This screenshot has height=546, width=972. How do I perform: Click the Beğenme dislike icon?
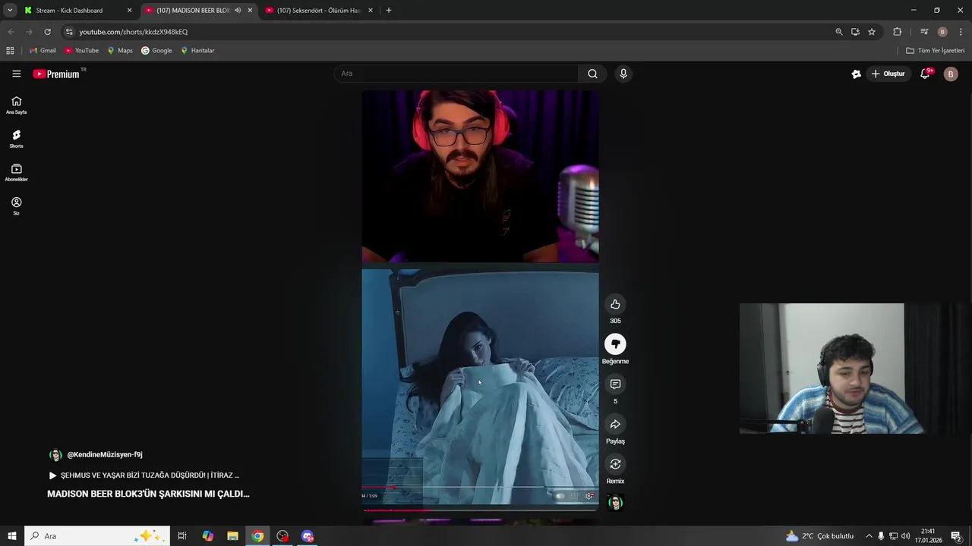(615, 344)
